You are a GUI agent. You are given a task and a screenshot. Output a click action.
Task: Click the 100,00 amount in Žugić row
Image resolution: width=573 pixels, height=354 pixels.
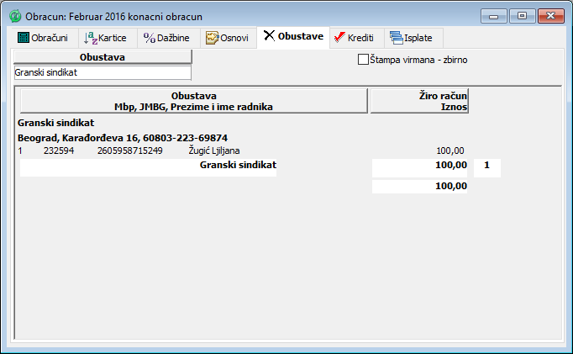pyautogui.click(x=450, y=151)
